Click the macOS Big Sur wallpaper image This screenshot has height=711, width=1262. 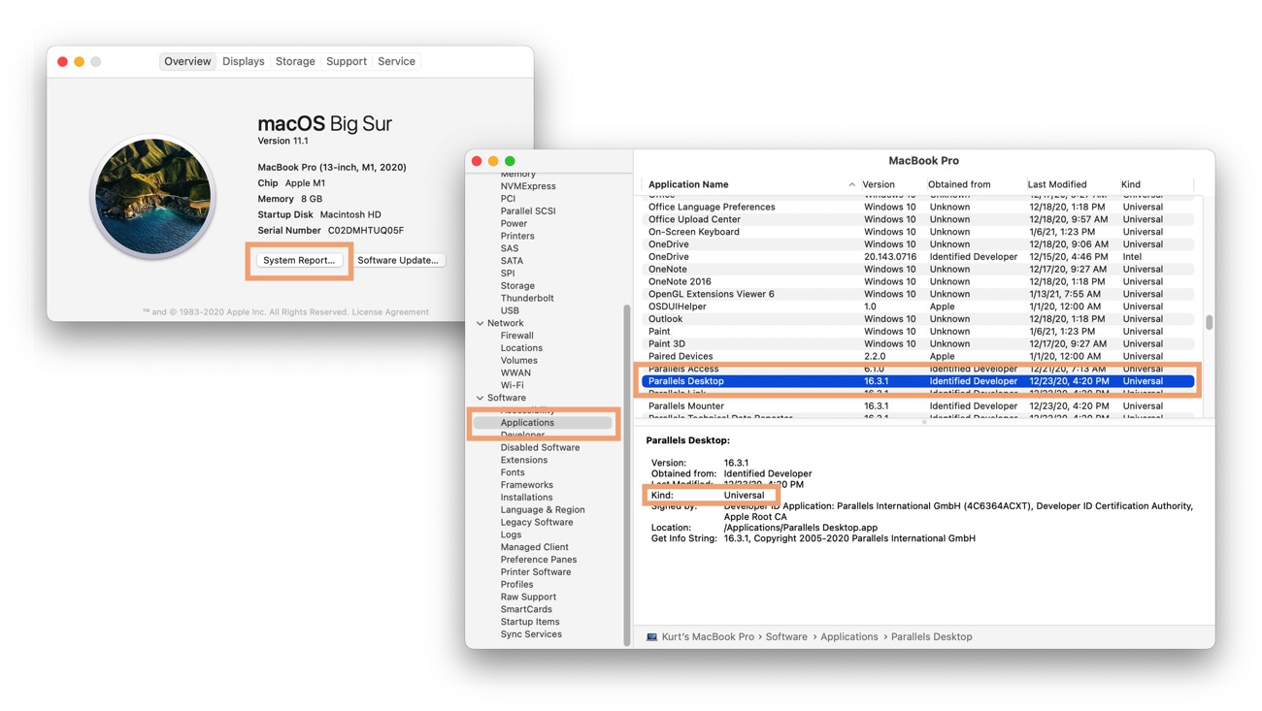153,197
